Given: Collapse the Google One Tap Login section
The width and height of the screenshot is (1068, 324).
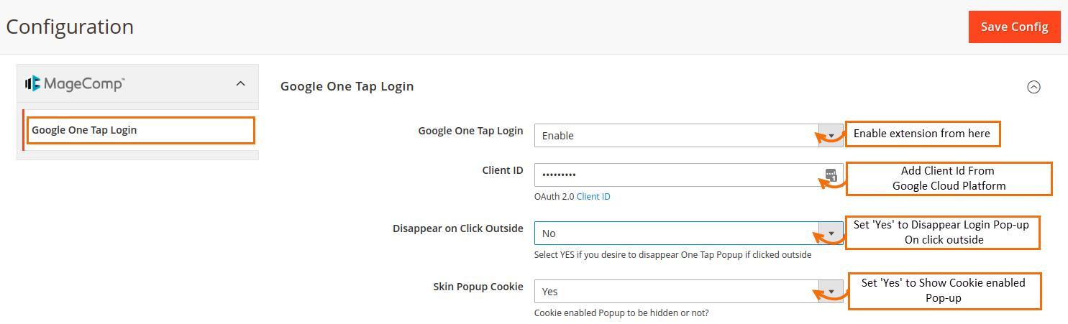Looking at the screenshot, I should tap(1033, 87).
